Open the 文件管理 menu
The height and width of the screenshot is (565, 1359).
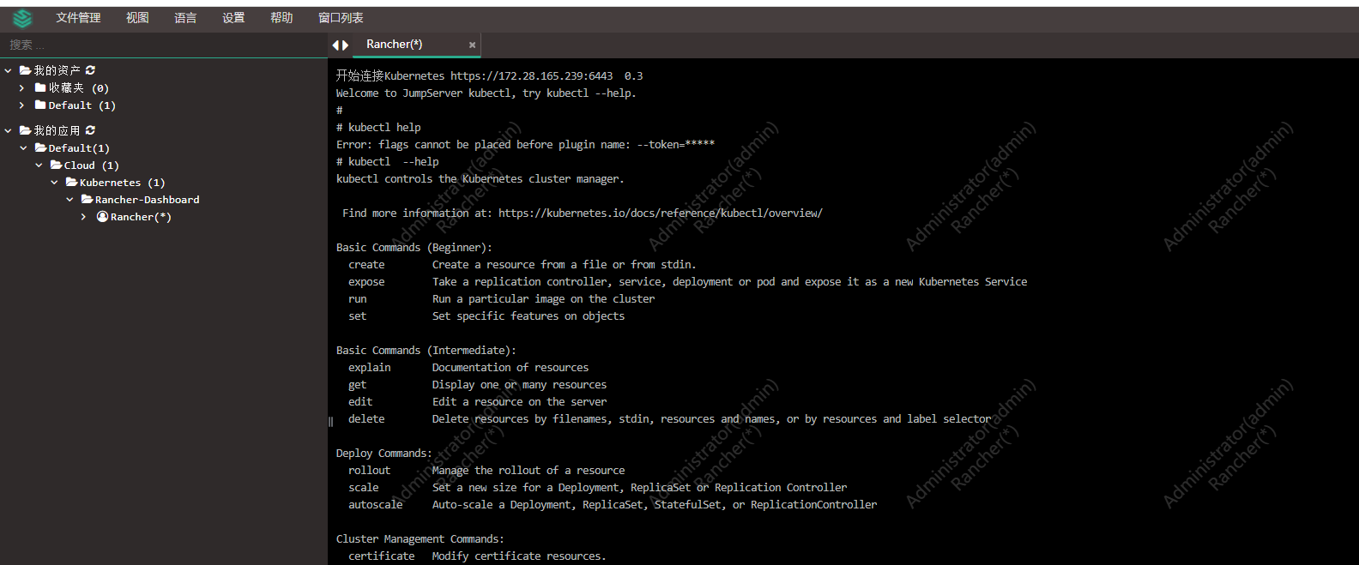point(78,18)
